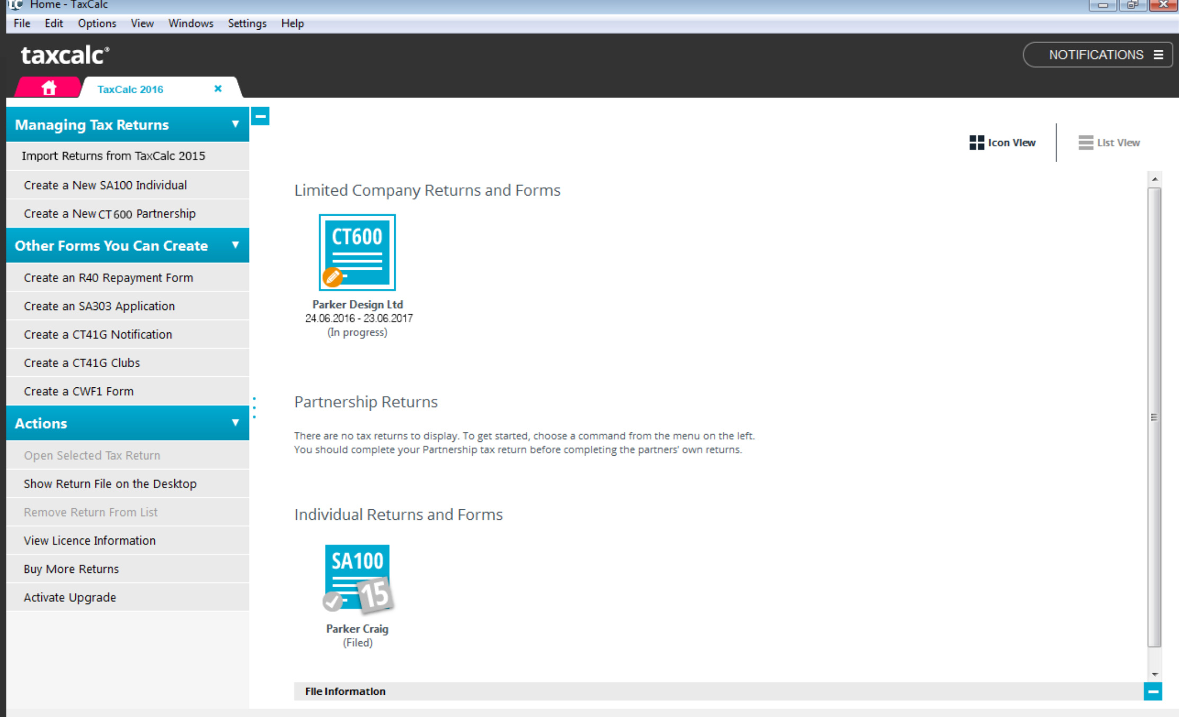
Task: Create an R40 Repayment Form
Action: tap(128, 278)
